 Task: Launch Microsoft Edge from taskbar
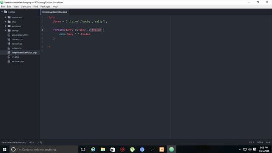(93, 149)
